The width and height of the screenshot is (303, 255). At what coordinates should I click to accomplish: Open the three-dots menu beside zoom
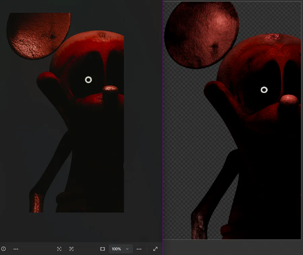139,249
